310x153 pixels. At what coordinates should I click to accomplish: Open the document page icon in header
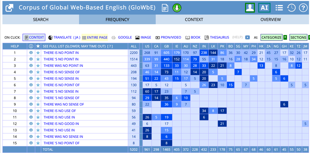click(x=165, y=8)
